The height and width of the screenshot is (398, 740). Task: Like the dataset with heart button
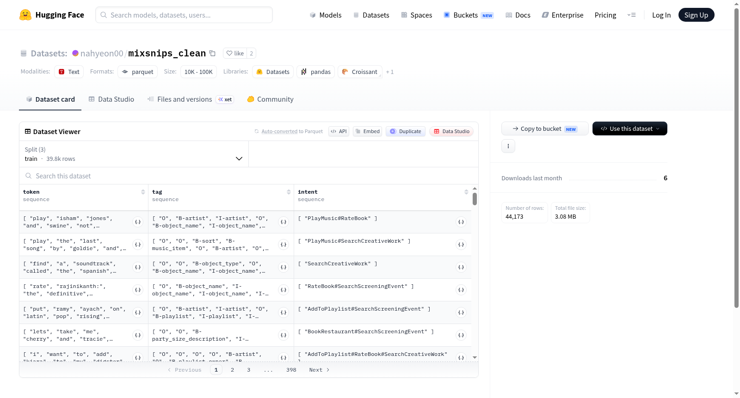[x=235, y=53]
